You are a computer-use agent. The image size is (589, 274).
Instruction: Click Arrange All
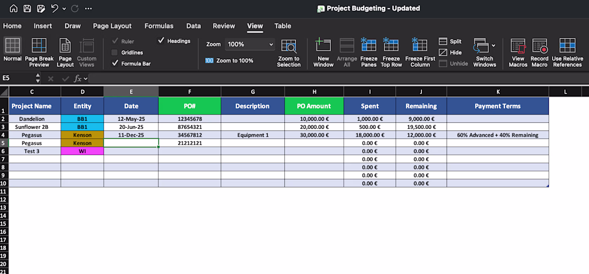(347, 52)
